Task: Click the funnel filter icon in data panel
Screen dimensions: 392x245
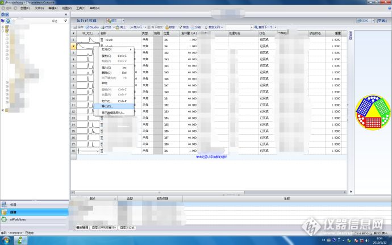Action: (x=65, y=21)
